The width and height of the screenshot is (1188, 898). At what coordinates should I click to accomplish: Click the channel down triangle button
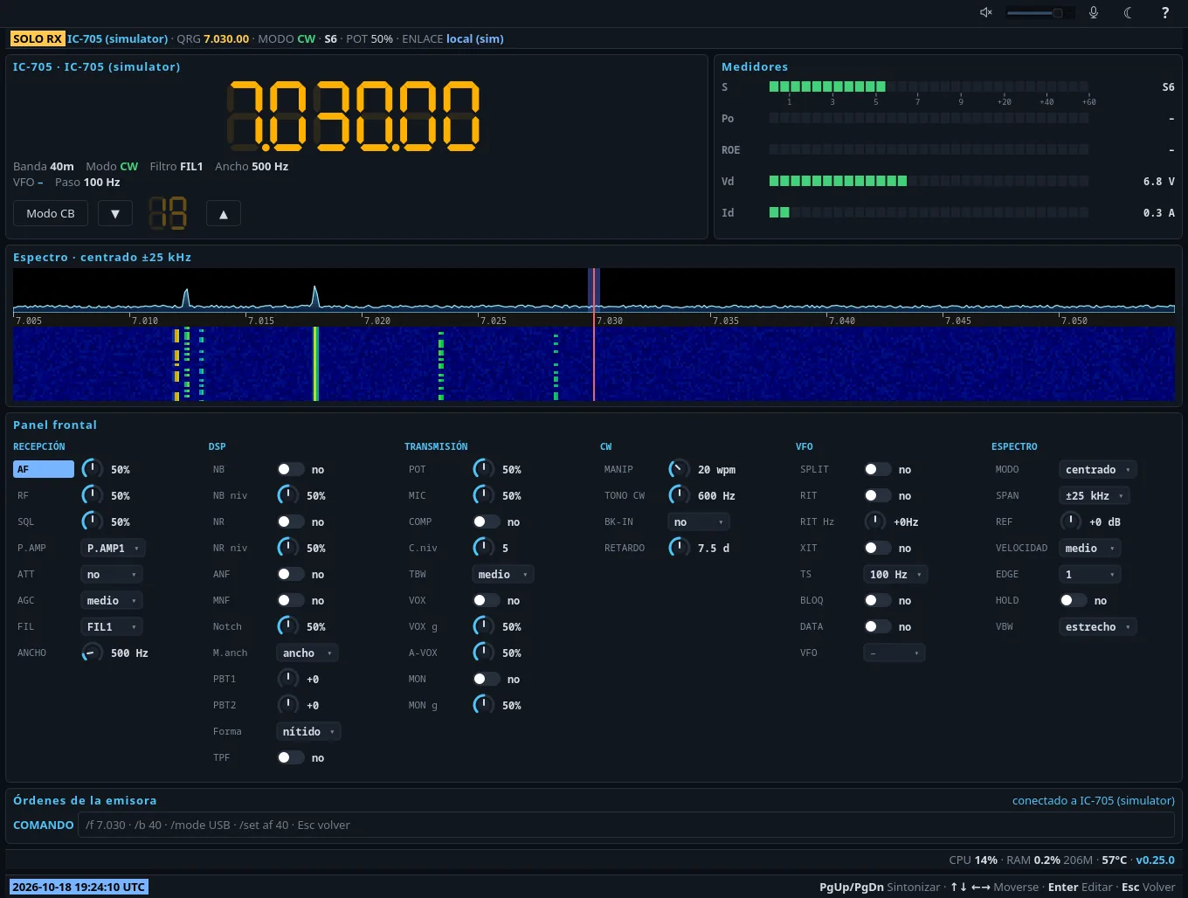tap(115, 213)
